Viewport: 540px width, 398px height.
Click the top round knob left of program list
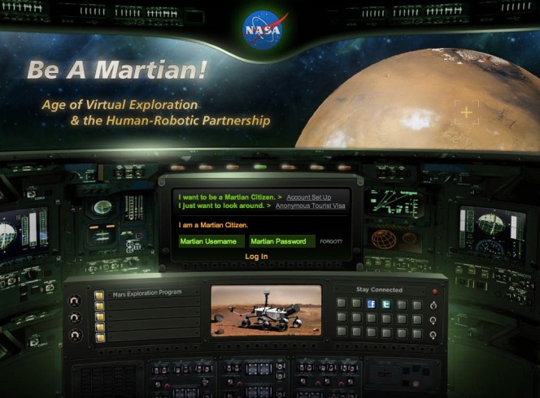[76, 300]
